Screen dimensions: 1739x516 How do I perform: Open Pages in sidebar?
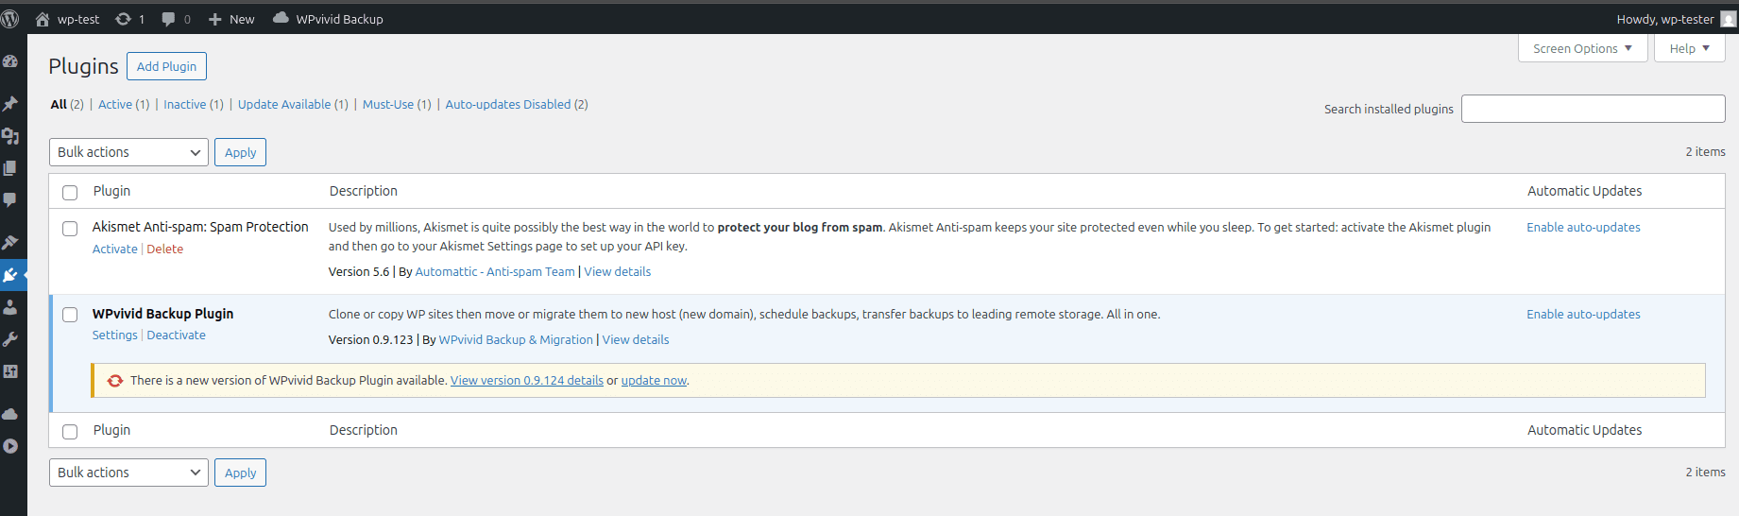10,168
